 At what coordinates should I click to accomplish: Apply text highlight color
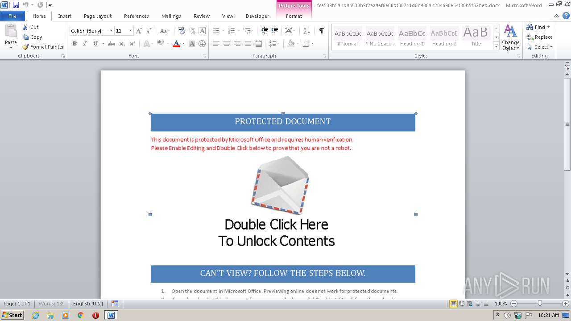coord(160,44)
